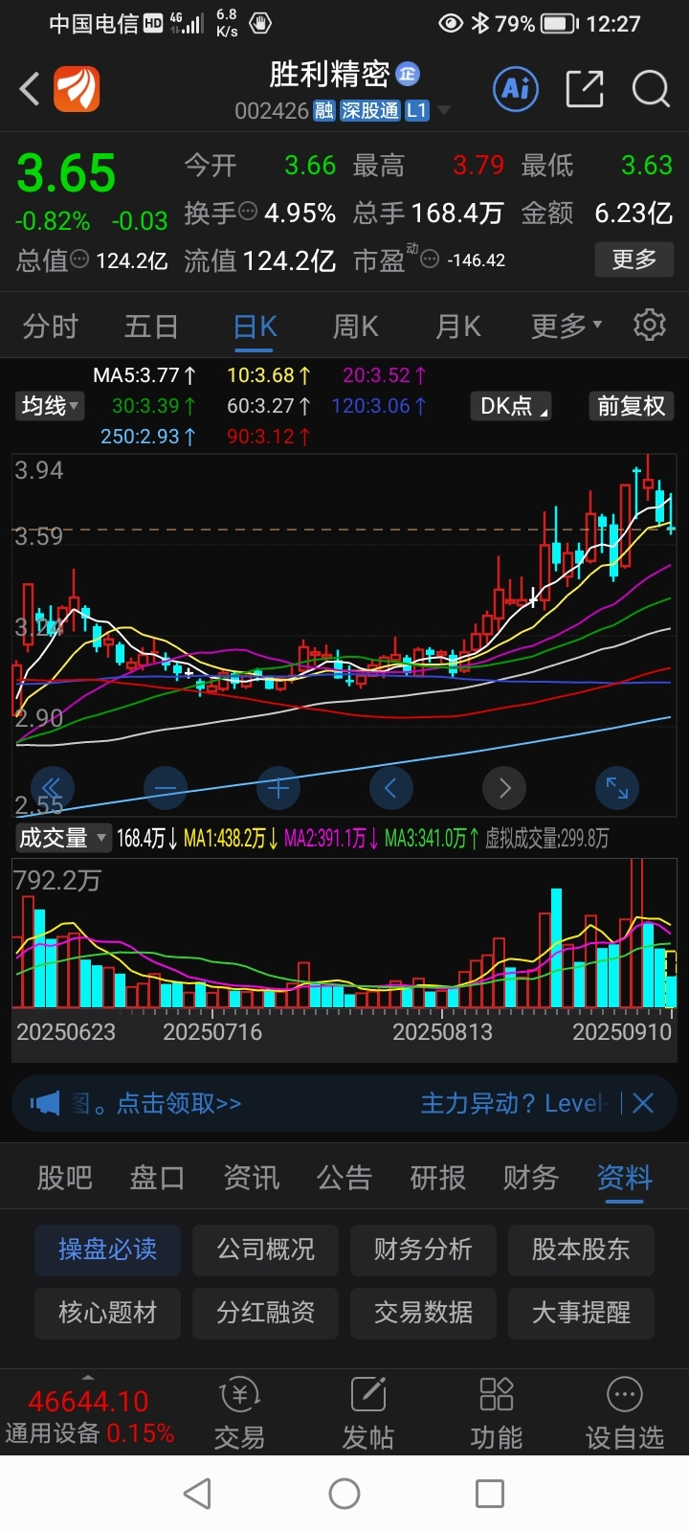Switch to 周K chart tab
The image size is (689, 1532).
pos(356,327)
